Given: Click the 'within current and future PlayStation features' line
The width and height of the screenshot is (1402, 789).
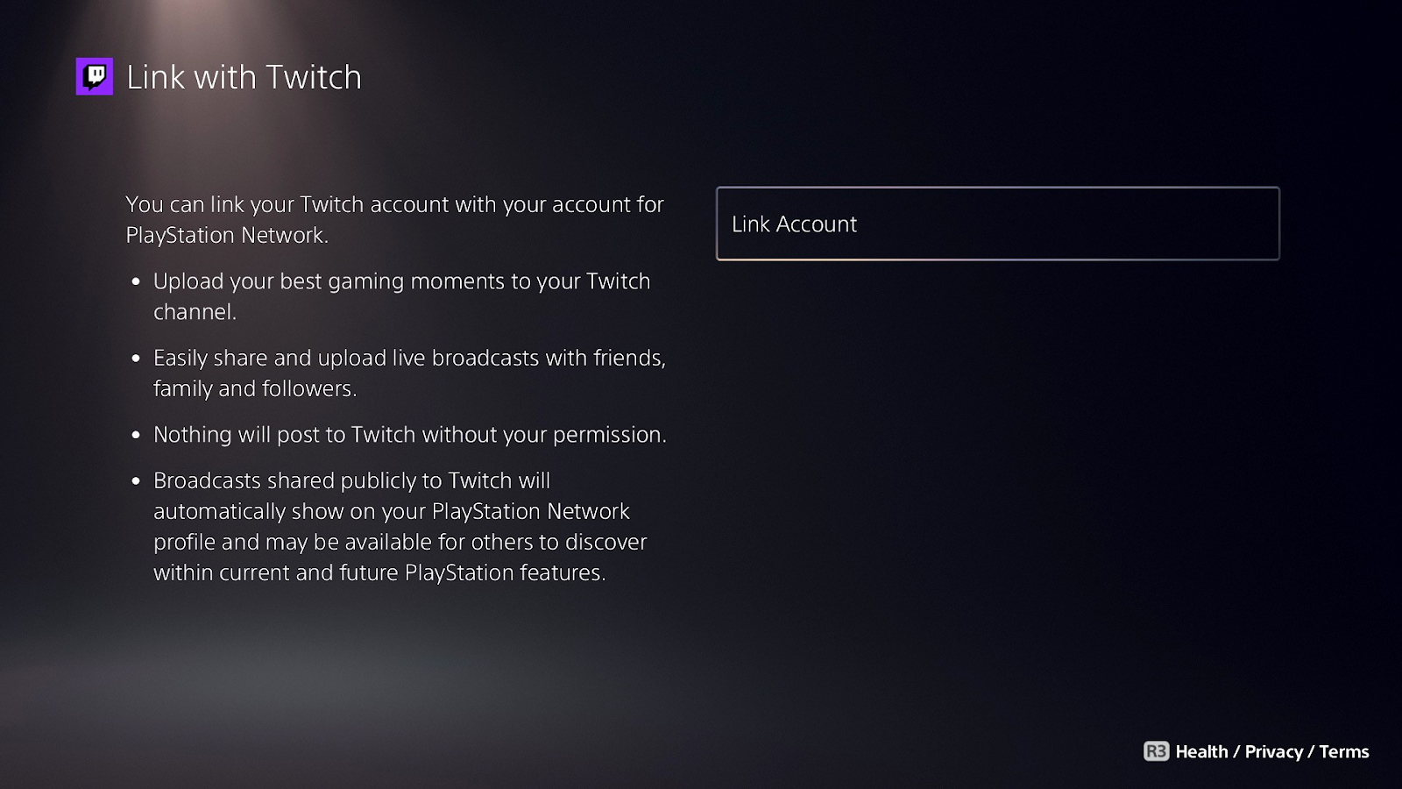Looking at the screenshot, I should coord(379,572).
